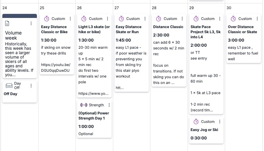The height and width of the screenshot is (151, 264).
Task: Open the https://www.yo... link in Light L3 skate
Action: 93,93
